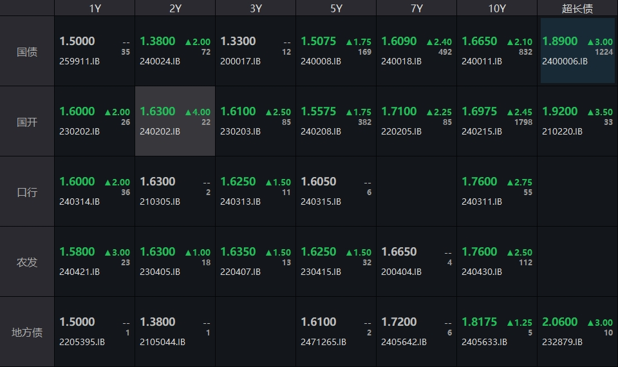Click the 10Y column header
This screenshot has width=618, height=367.
coord(497,8)
